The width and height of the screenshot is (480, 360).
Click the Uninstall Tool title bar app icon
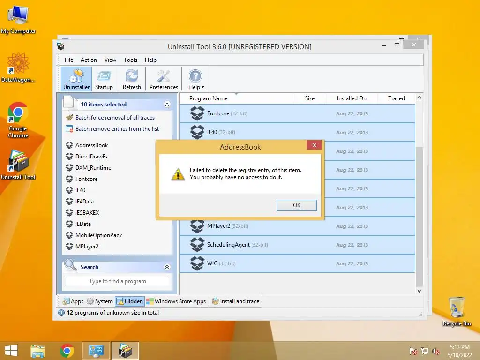[60, 46]
